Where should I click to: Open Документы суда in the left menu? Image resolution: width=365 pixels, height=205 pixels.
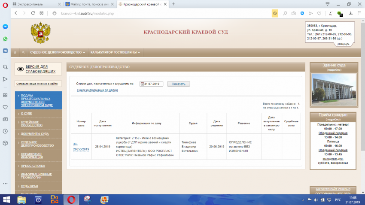(35, 134)
